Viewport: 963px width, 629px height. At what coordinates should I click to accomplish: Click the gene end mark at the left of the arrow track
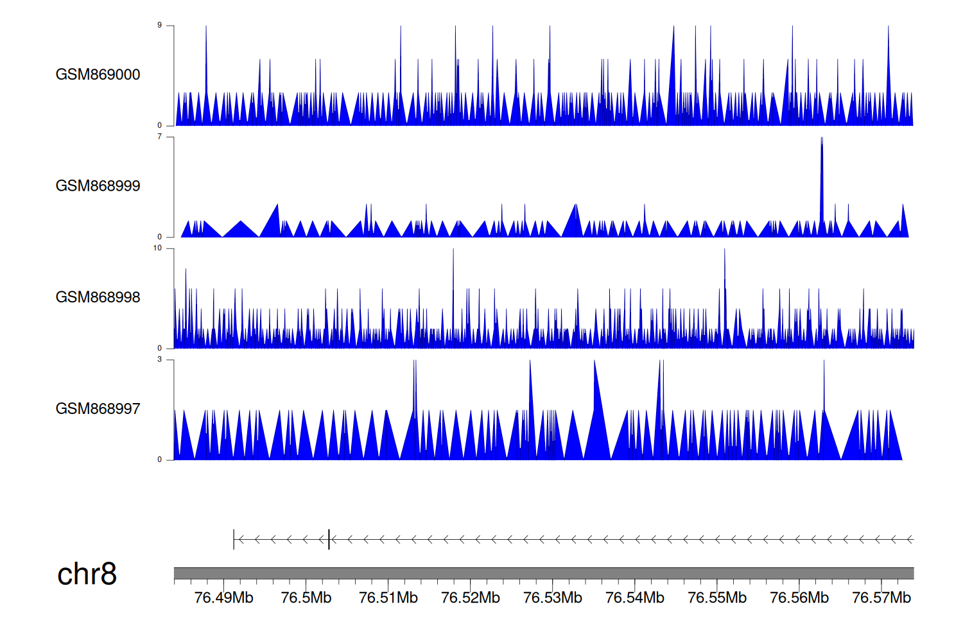(x=234, y=540)
